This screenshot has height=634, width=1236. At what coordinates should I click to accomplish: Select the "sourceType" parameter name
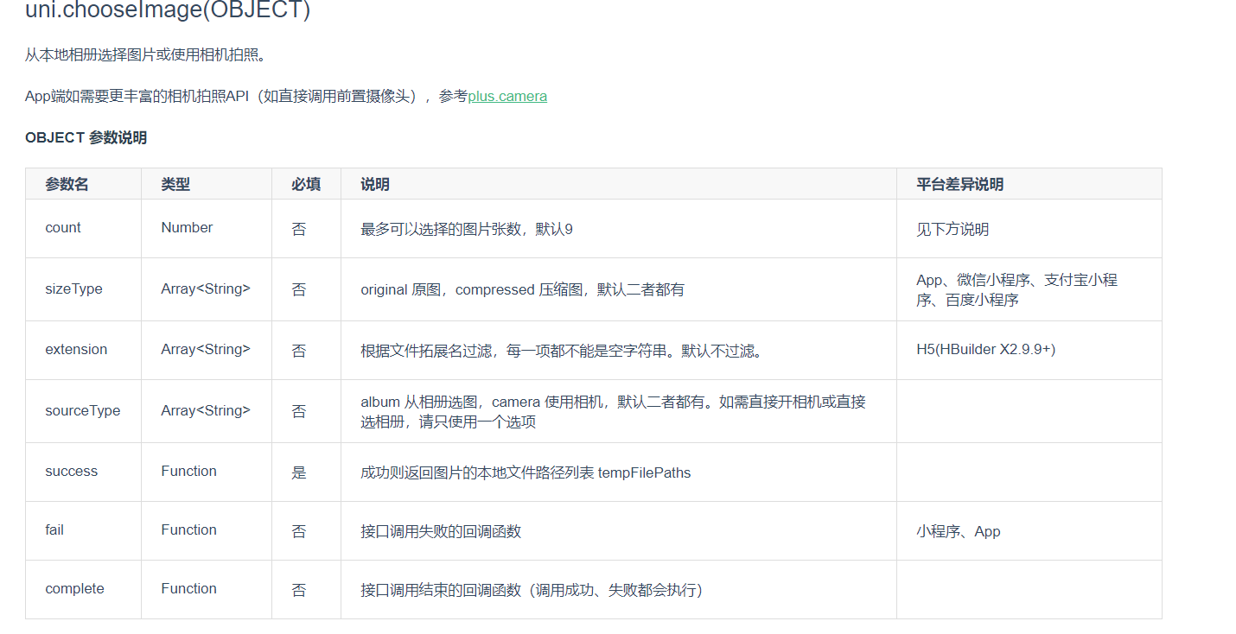[83, 411]
